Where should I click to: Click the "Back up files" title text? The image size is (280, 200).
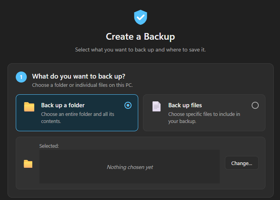click(x=185, y=105)
